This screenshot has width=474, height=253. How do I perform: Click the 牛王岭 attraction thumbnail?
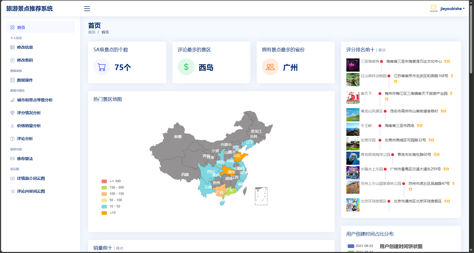[353, 129]
